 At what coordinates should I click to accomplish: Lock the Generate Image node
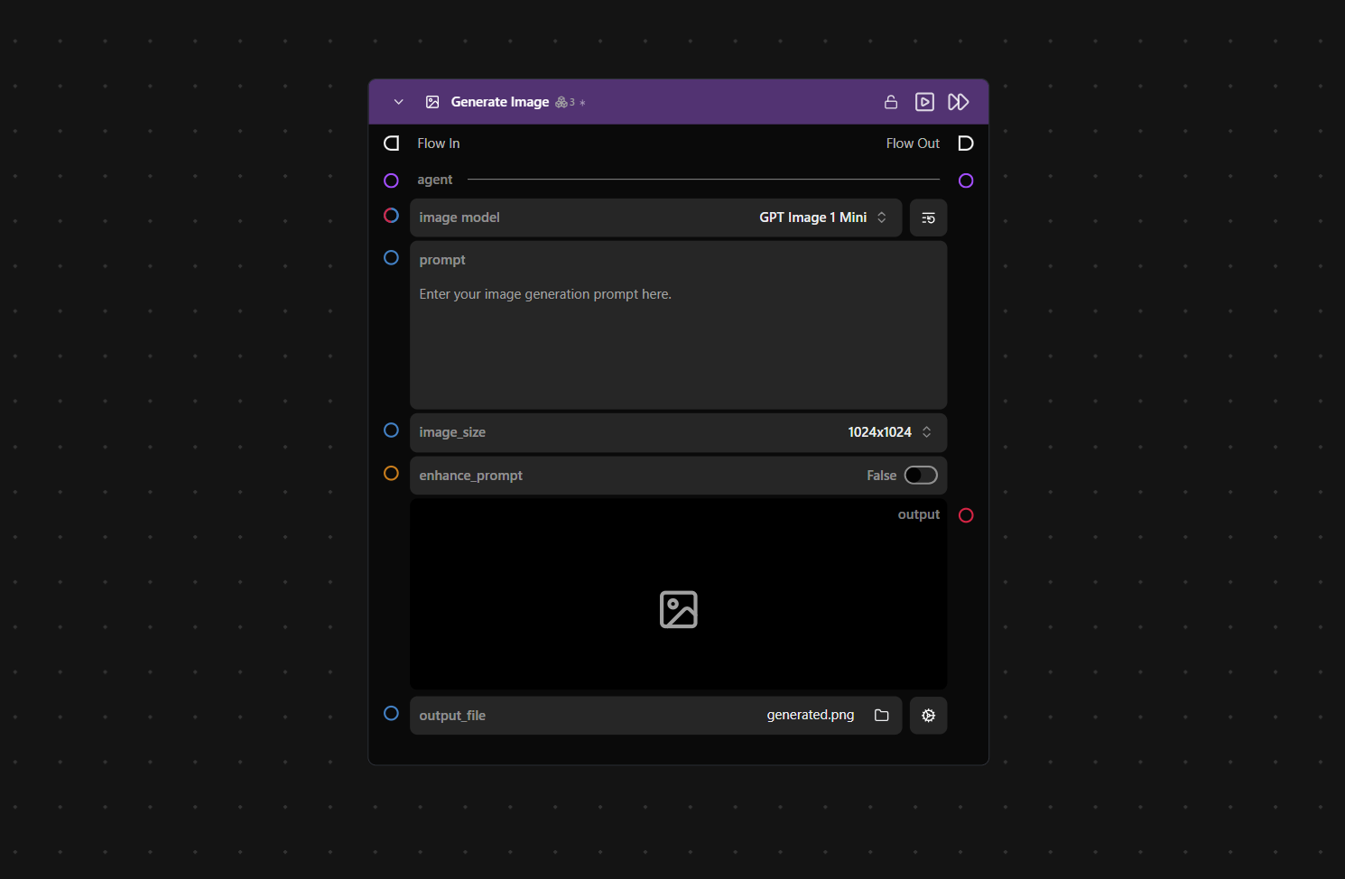(x=891, y=102)
